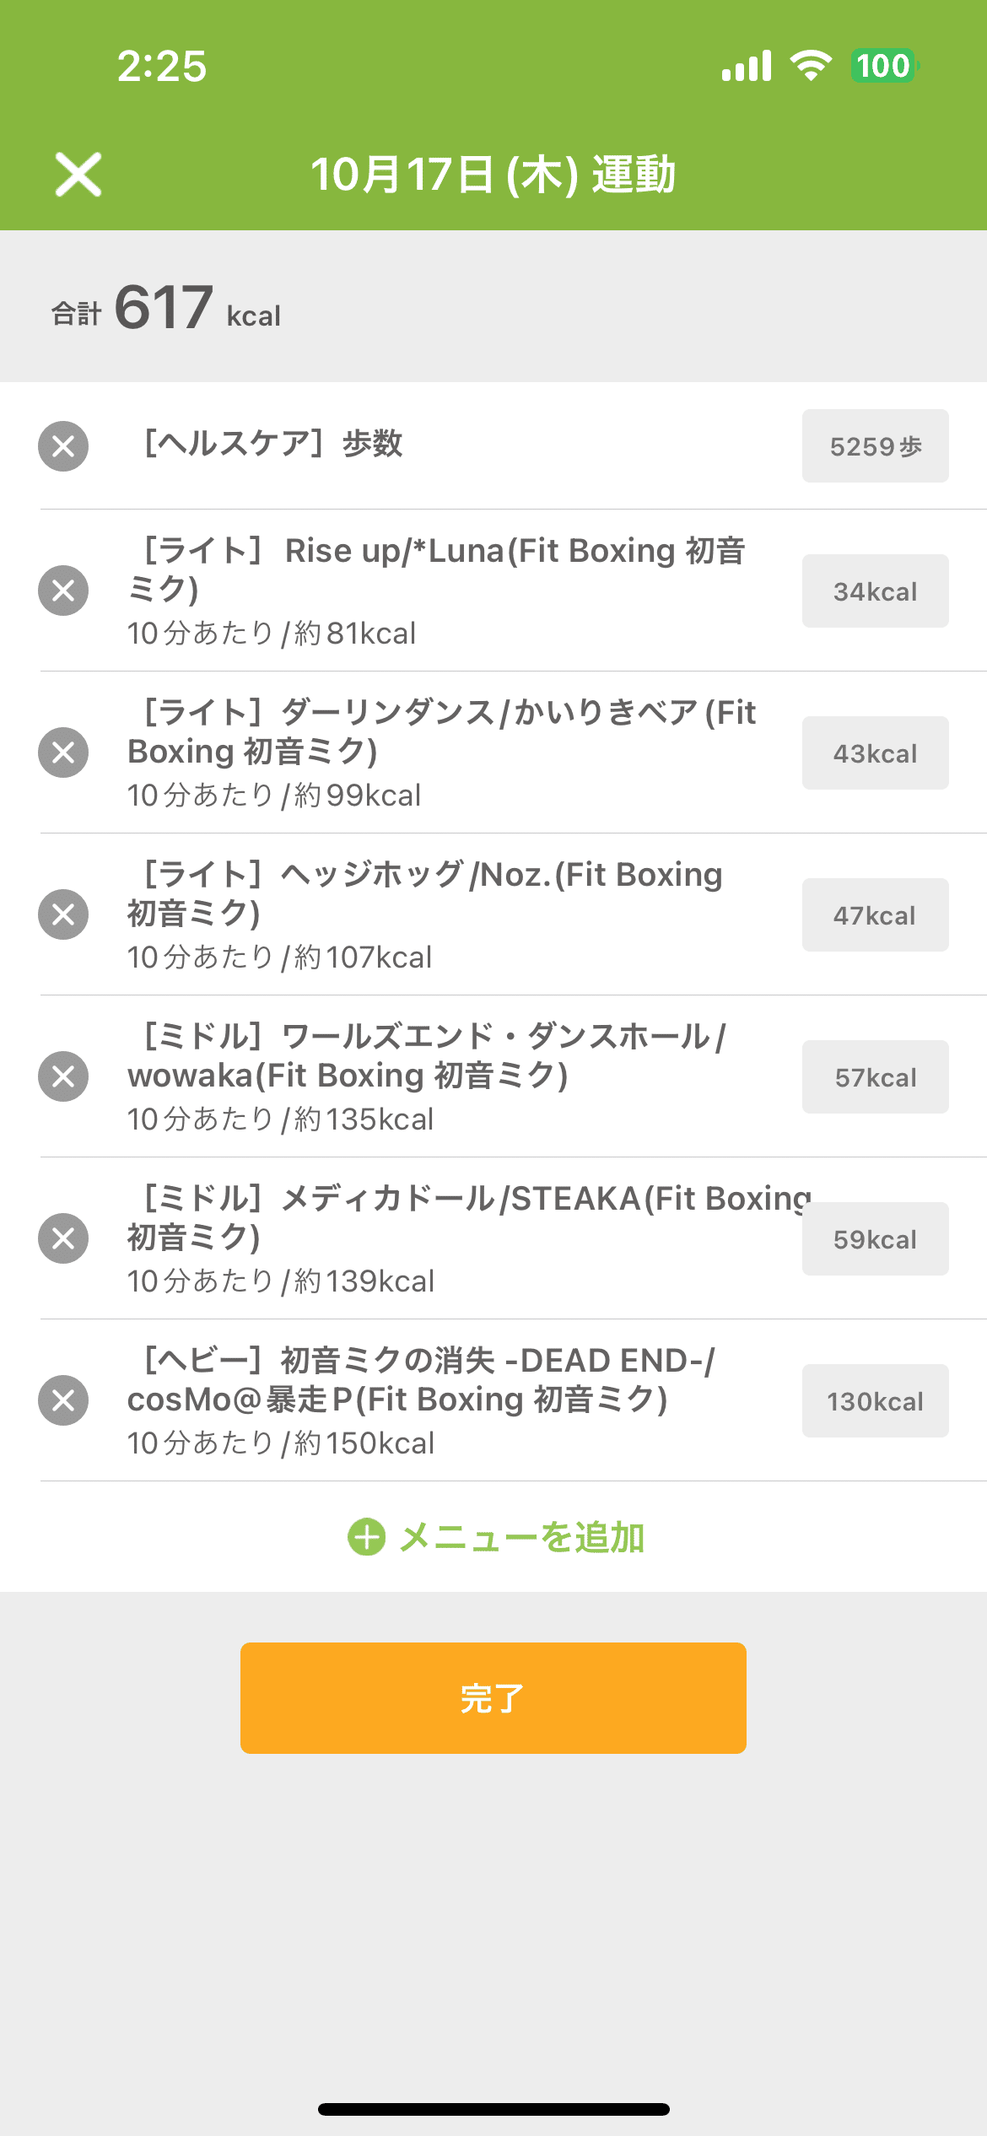Tap the メニューを追加 link
The height and width of the screenshot is (2136, 987).
coord(521,1537)
